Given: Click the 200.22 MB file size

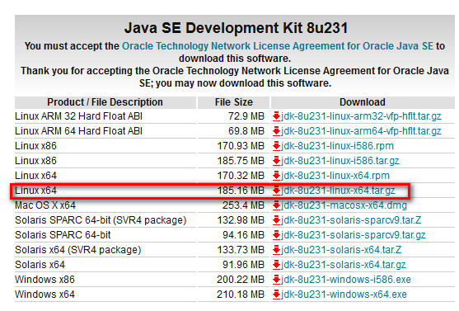Looking at the screenshot, I should [x=241, y=280].
